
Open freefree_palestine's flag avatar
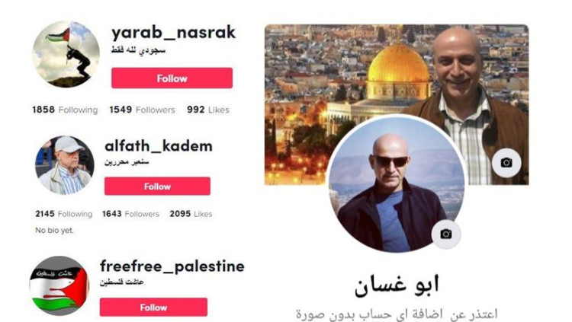tap(59, 286)
